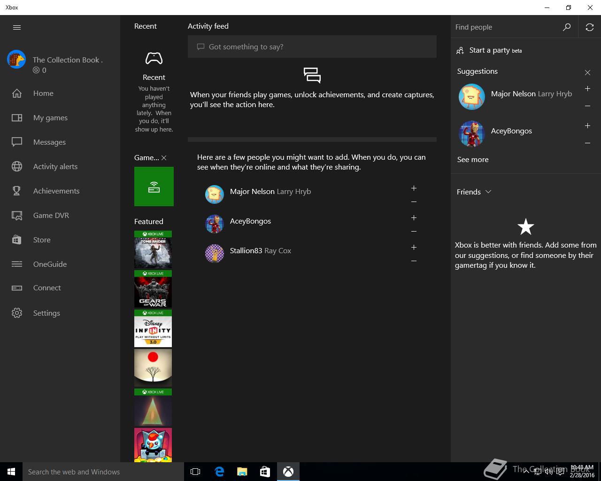Open Tomb Raider featured thumbnail
Viewport: 601px width, 481px height.
point(153,249)
